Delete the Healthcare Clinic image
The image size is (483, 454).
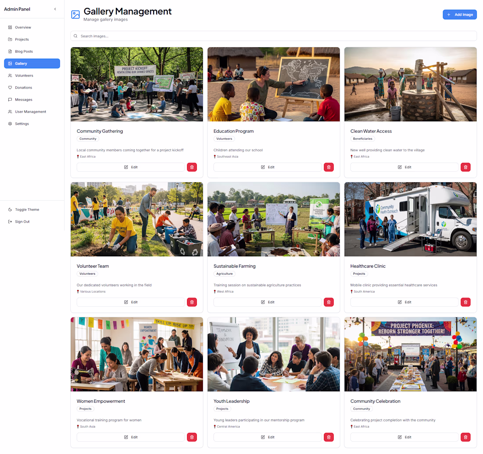tap(465, 302)
